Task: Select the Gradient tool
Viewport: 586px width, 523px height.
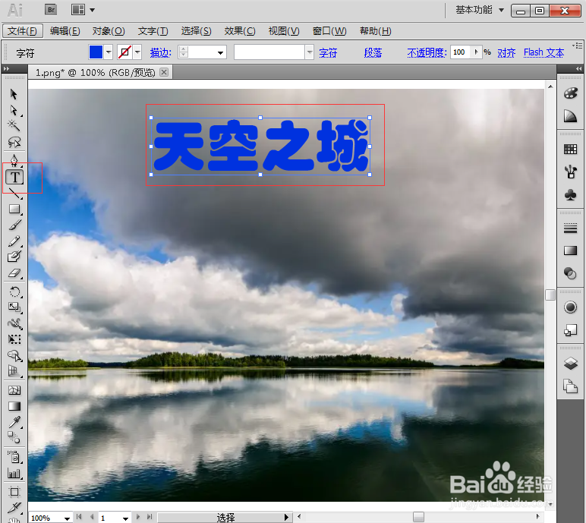Action: point(14,406)
